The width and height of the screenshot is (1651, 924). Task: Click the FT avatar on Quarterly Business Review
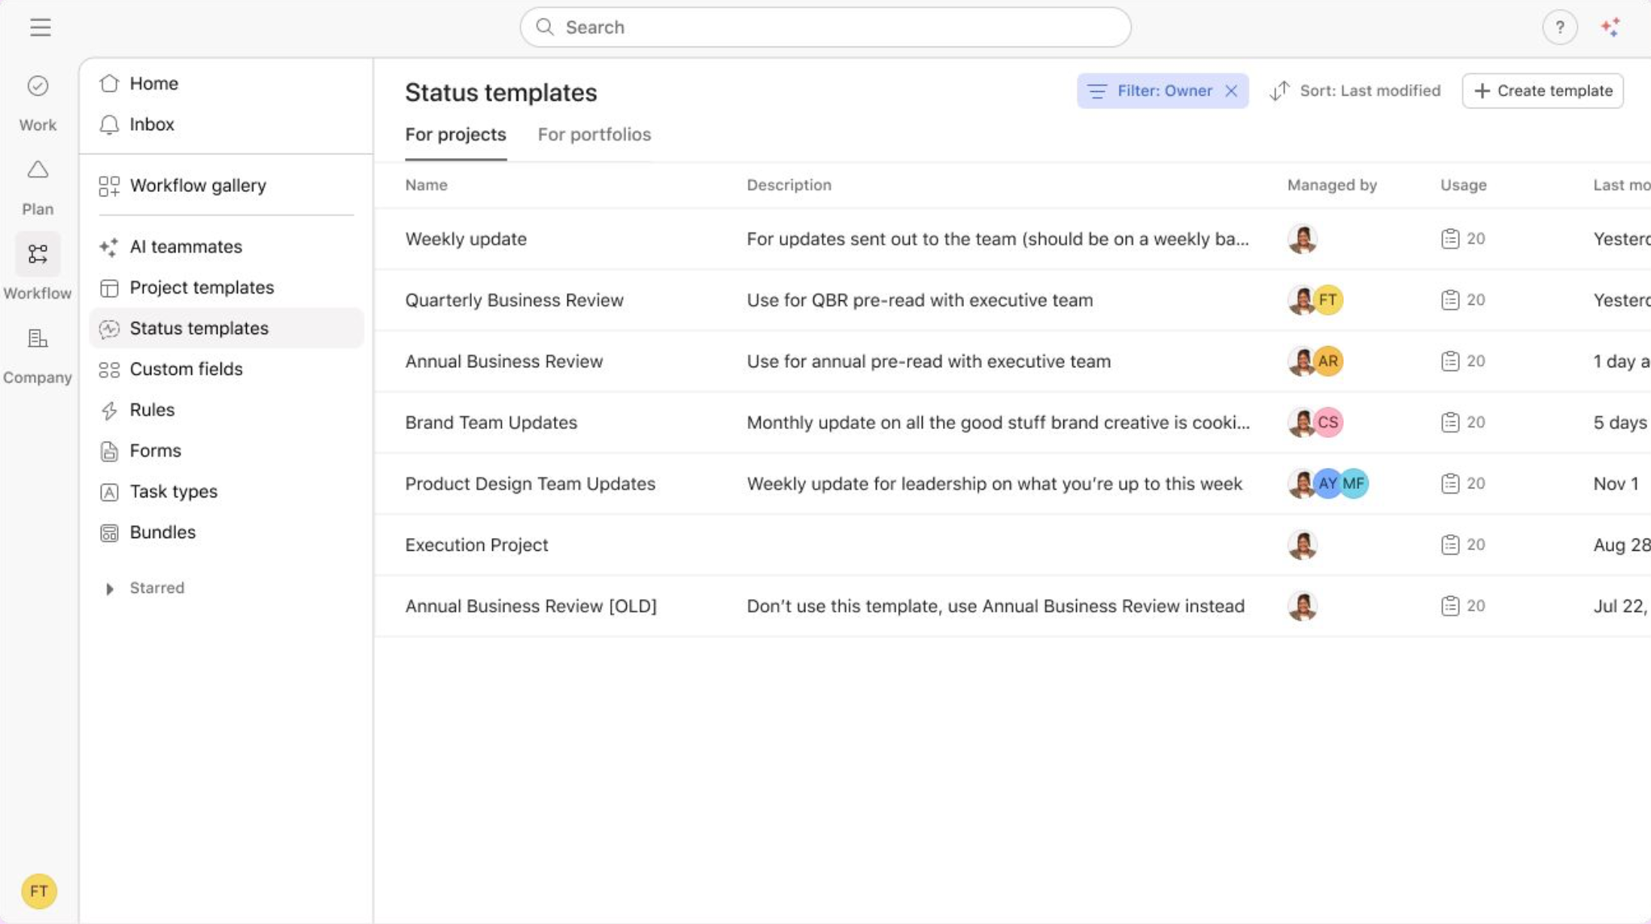pos(1328,299)
